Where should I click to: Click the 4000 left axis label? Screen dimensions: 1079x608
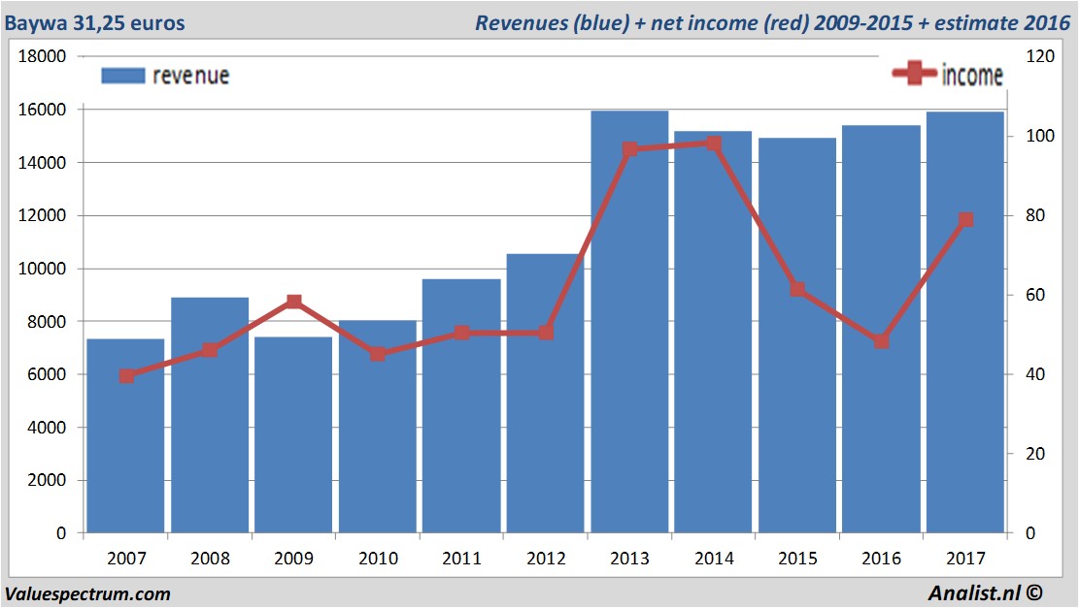tap(47, 428)
